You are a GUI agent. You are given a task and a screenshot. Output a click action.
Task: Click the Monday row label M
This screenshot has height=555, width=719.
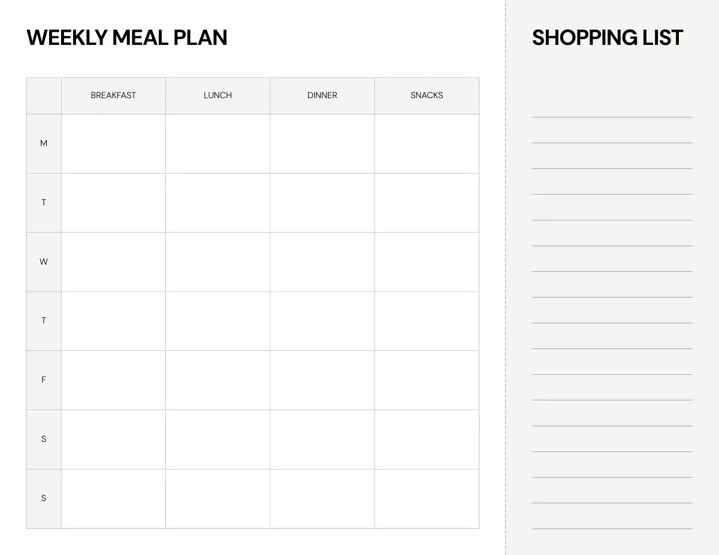click(x=43, y=143)
